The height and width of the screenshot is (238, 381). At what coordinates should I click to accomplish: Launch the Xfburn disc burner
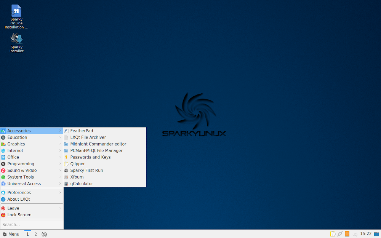(x=105, y=177)
